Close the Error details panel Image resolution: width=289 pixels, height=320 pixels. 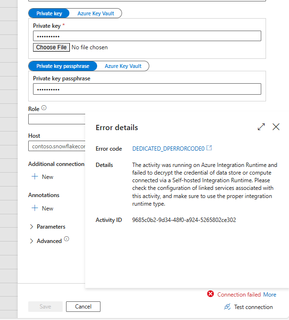coord(276,127)
